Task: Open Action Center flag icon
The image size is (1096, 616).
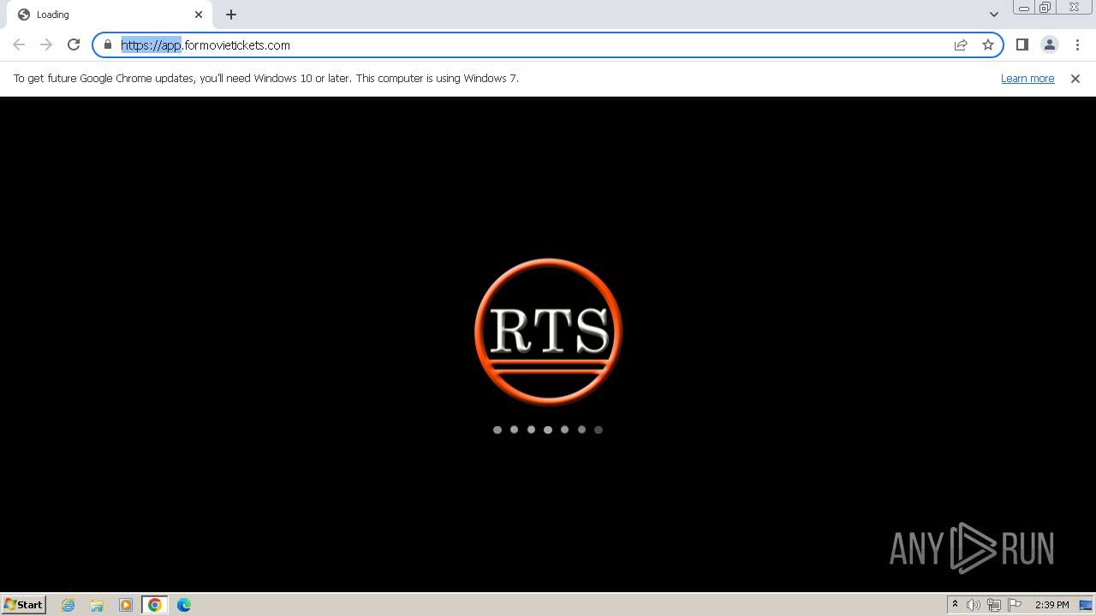Action: (x=1016, y=605)
